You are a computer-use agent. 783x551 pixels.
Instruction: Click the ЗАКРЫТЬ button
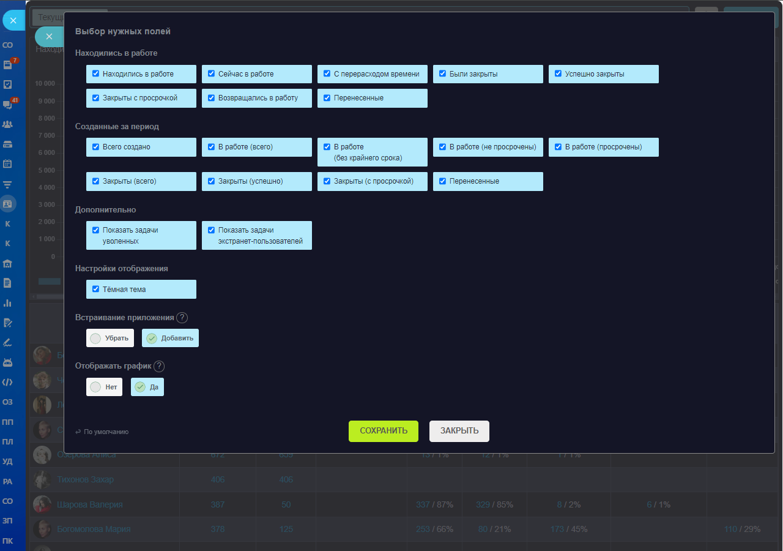459,431
